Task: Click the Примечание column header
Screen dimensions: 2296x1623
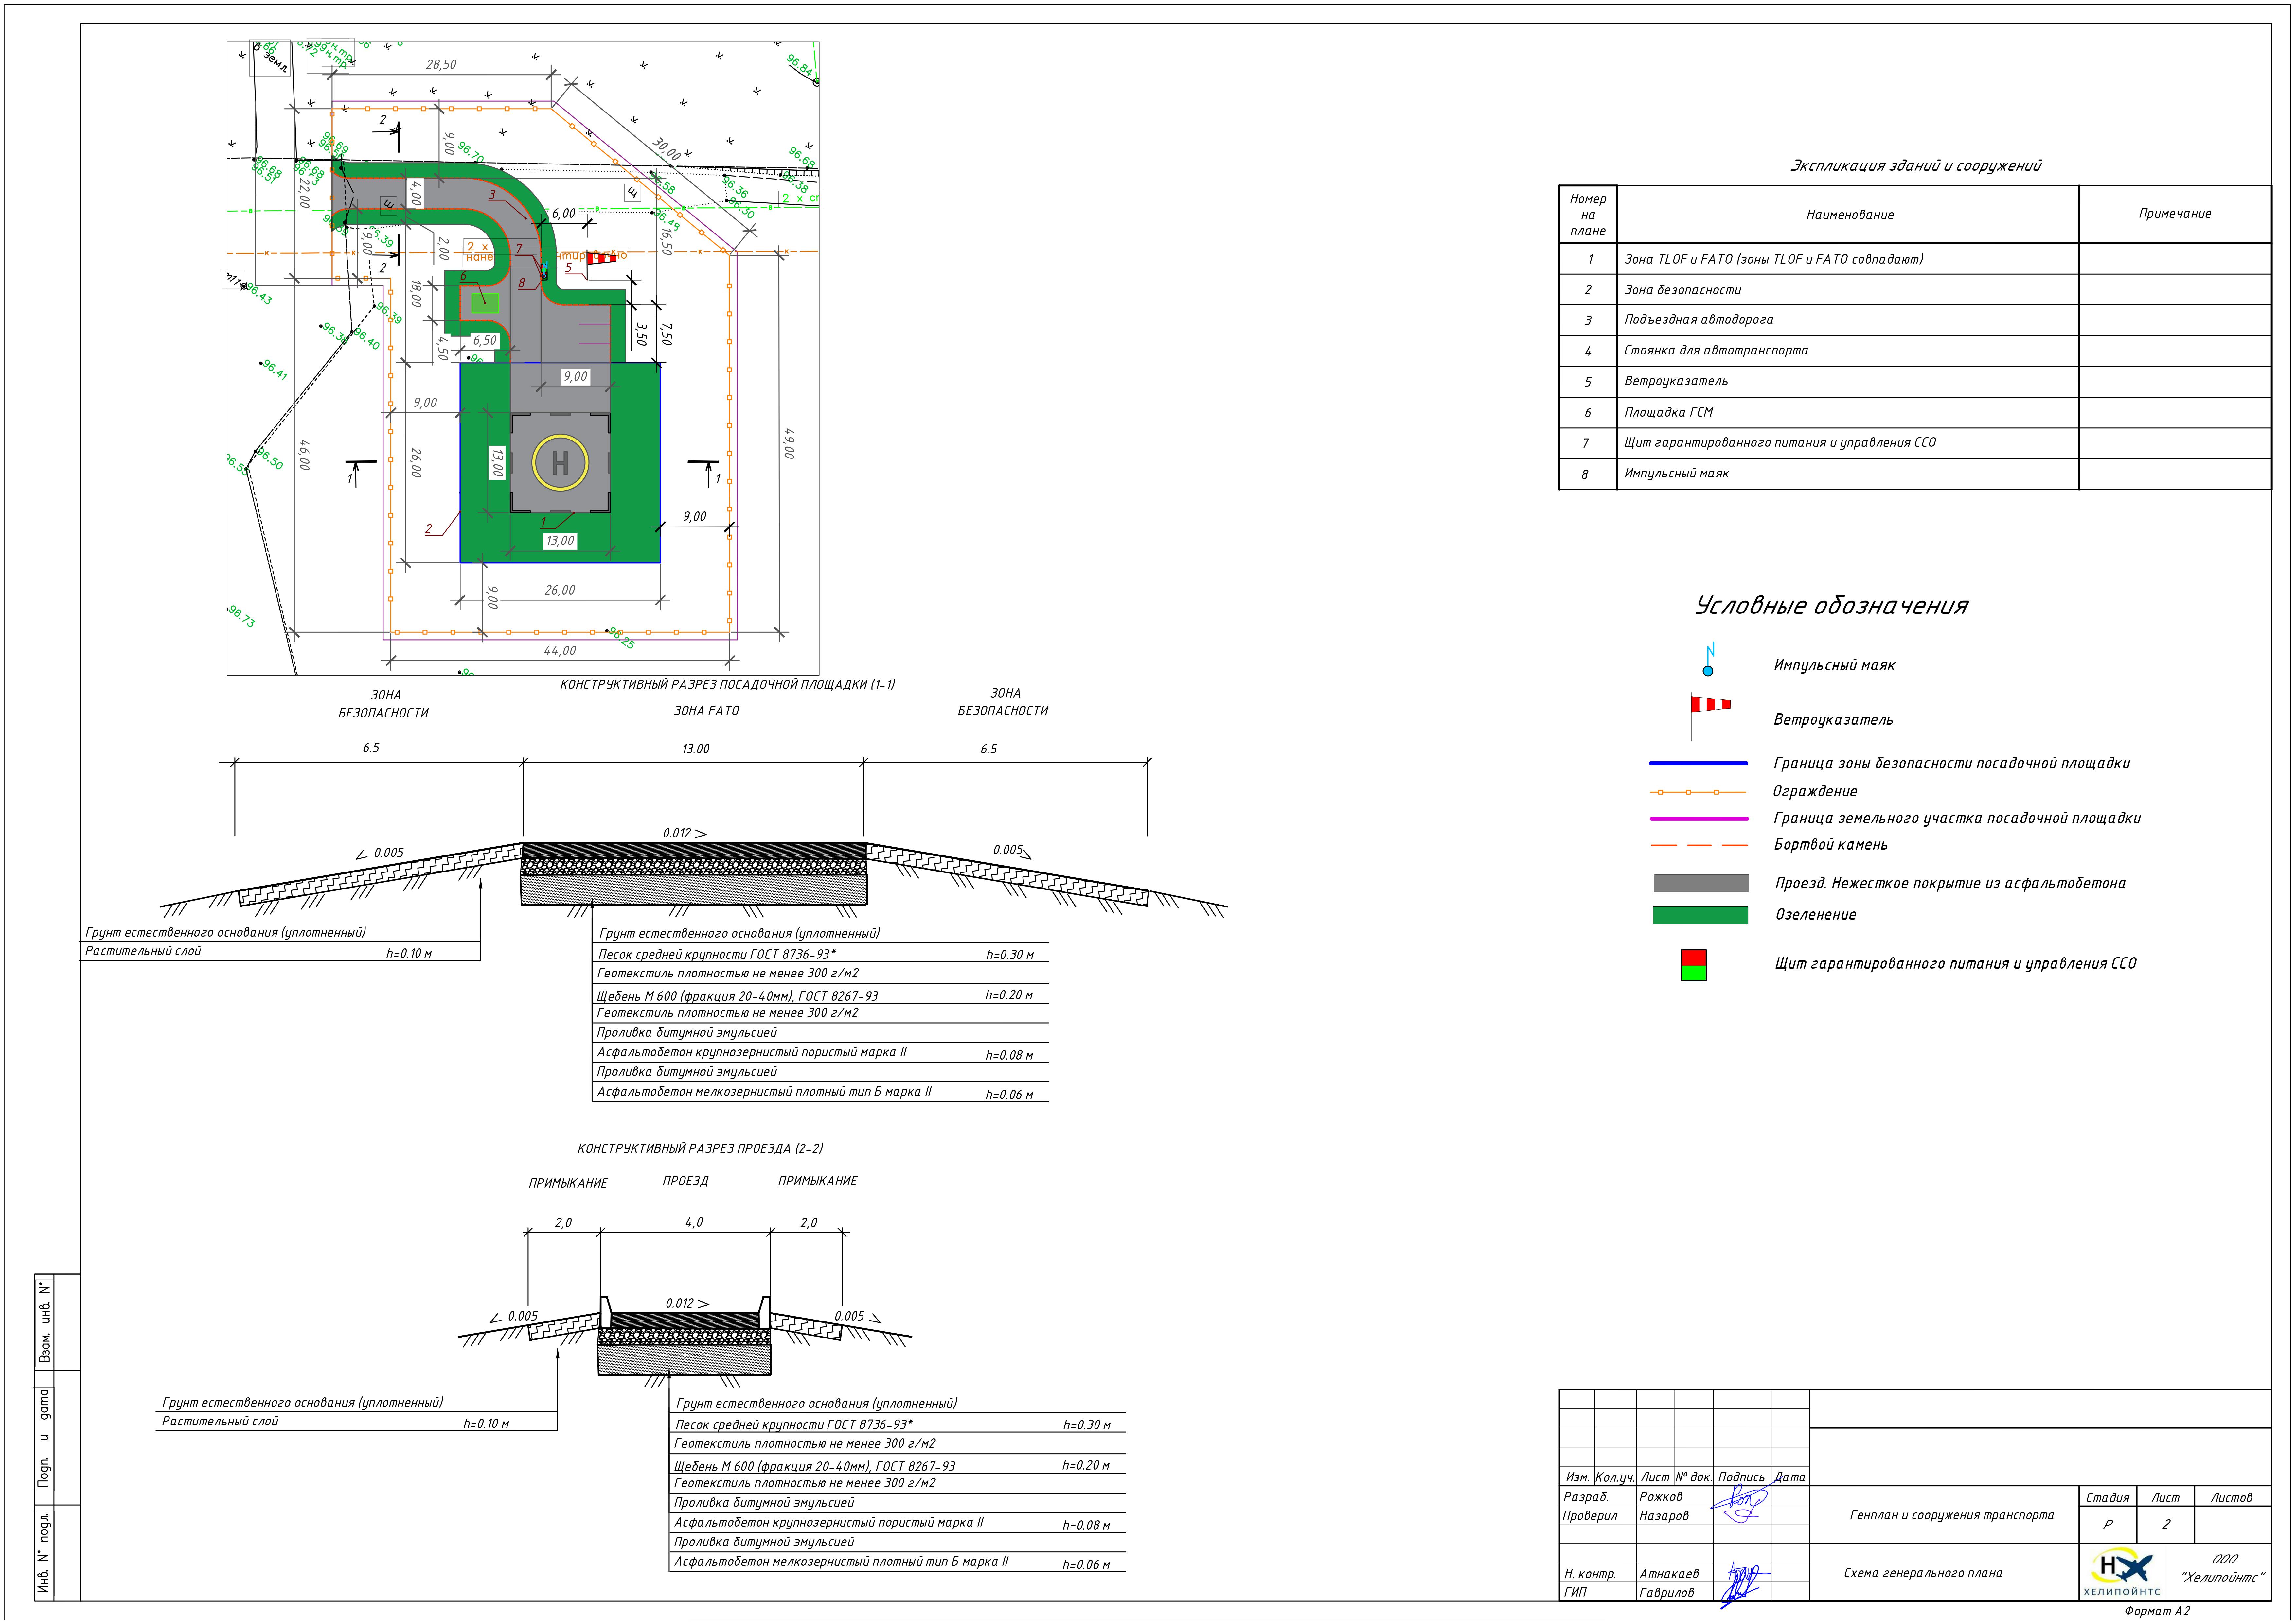Action: point(2175,214)
